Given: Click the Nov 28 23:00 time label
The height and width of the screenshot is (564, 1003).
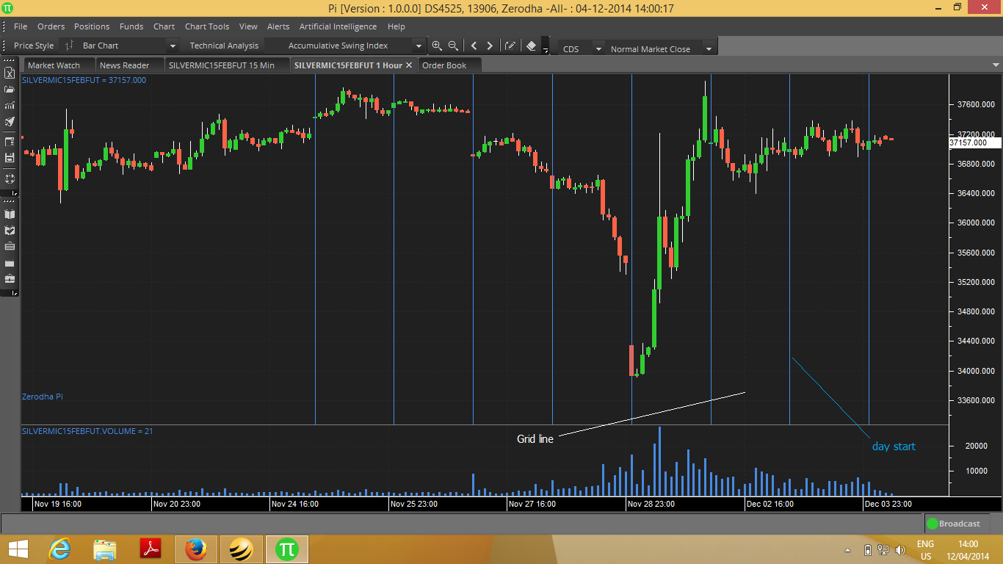Looking at the screenshot, I should coord(653,505).
